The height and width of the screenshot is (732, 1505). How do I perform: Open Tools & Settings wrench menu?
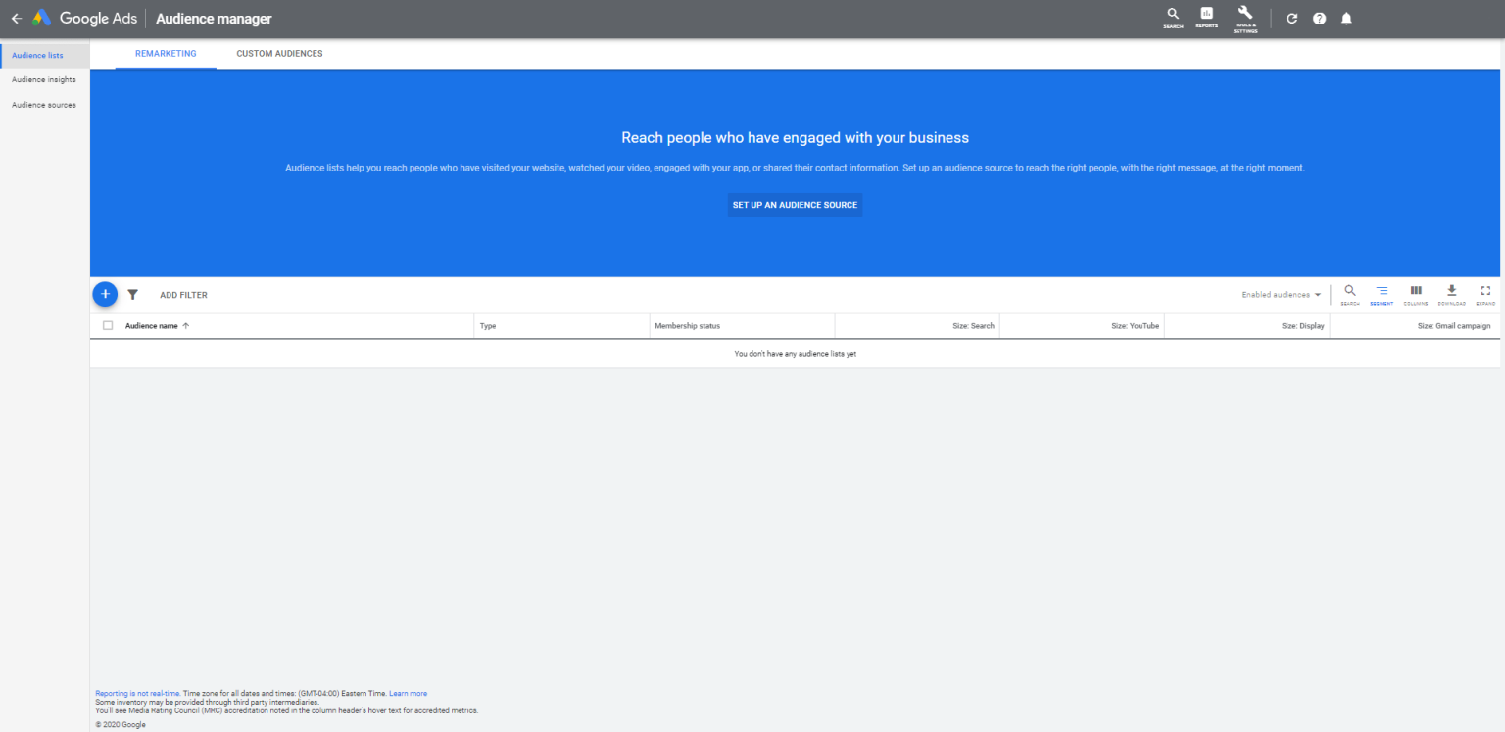(x=1245, y=18)
